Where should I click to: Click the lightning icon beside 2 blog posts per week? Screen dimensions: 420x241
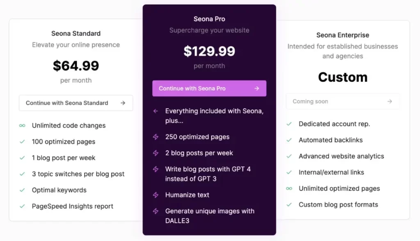pos(155,153)
